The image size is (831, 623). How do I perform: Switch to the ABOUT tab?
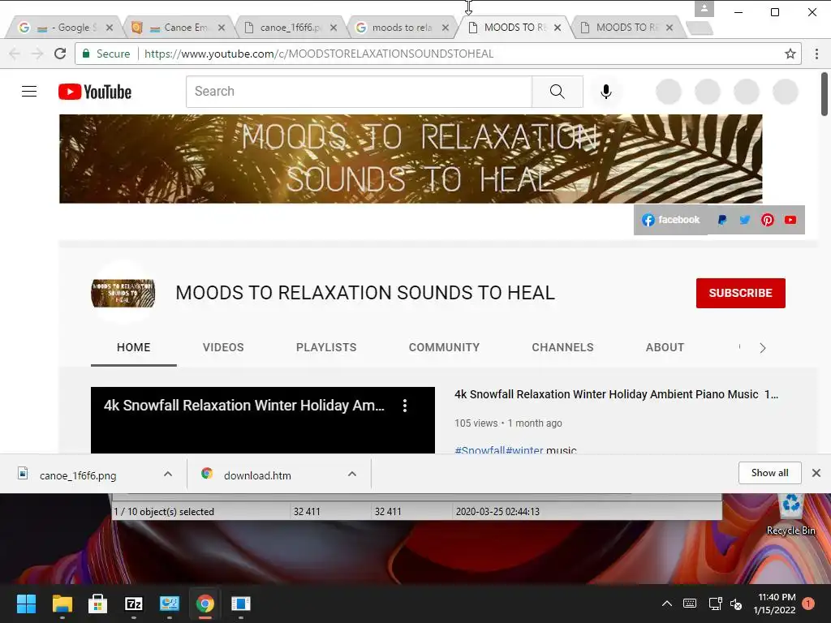(x=665, y=347)
